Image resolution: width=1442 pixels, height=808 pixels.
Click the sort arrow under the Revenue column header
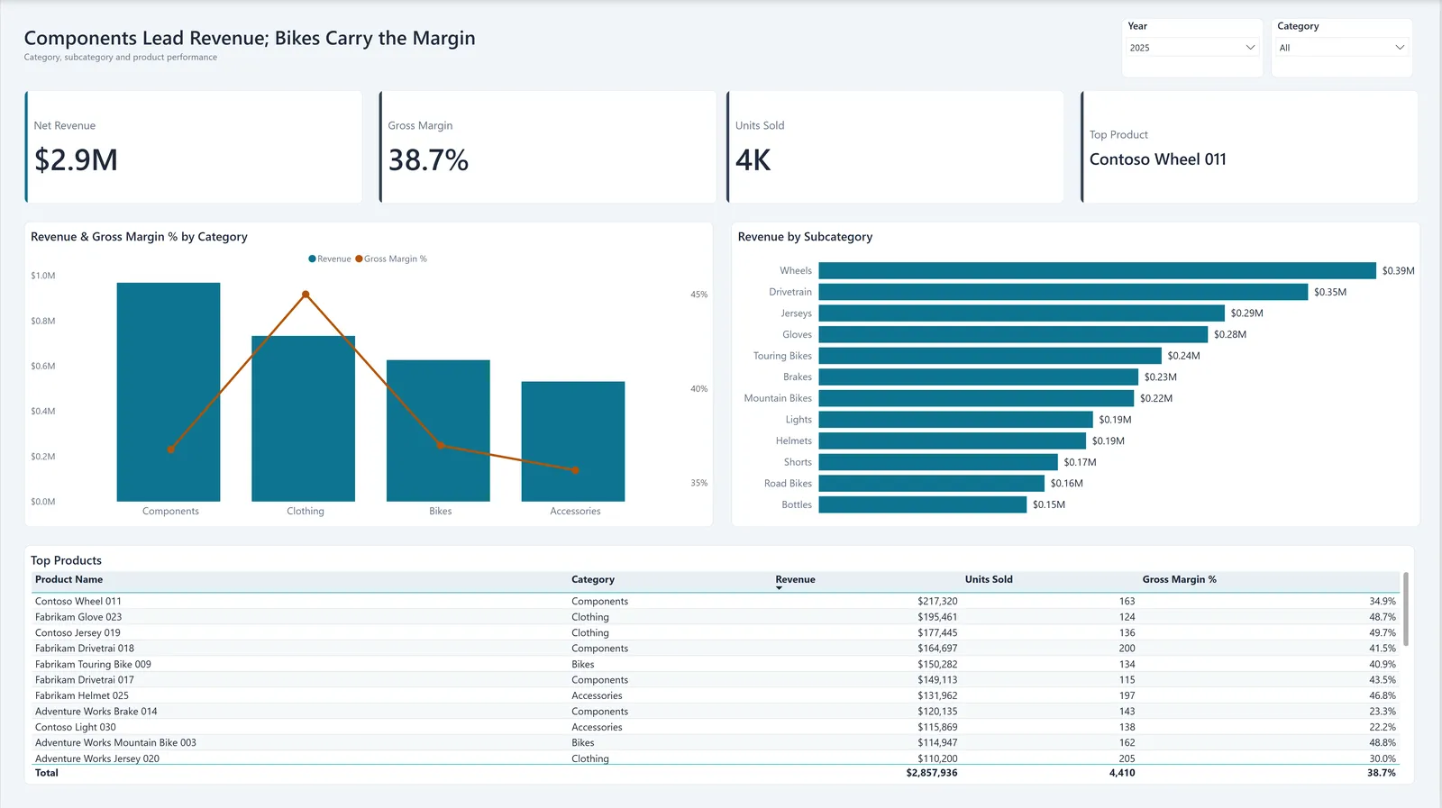(780, 588)
